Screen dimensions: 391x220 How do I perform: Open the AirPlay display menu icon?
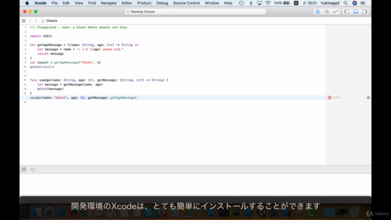pos(259,3)
